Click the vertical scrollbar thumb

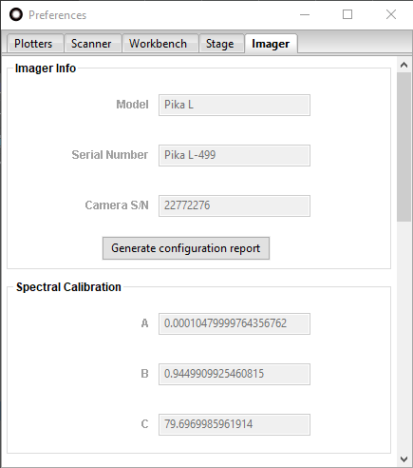coord(404,147)
